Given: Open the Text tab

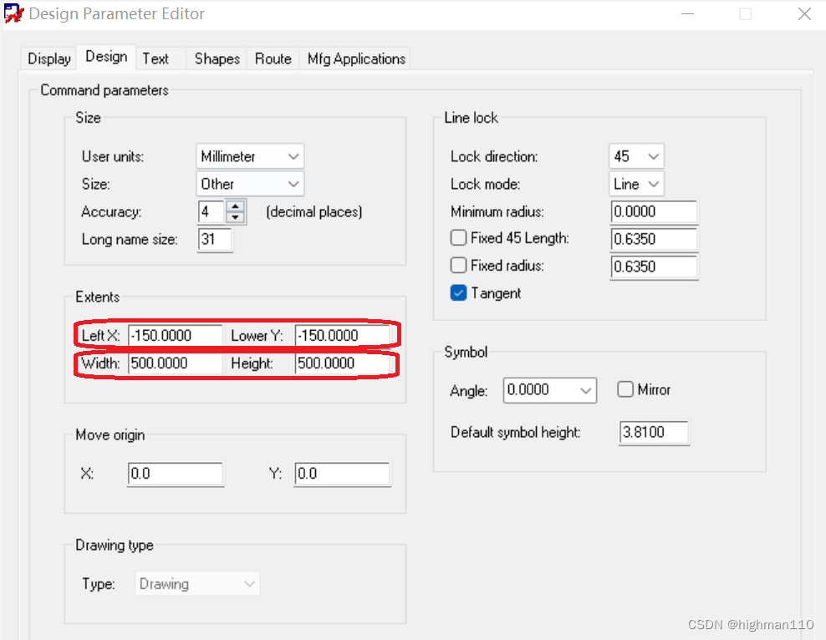Looking at the screenshot, I should coord(156,58).
